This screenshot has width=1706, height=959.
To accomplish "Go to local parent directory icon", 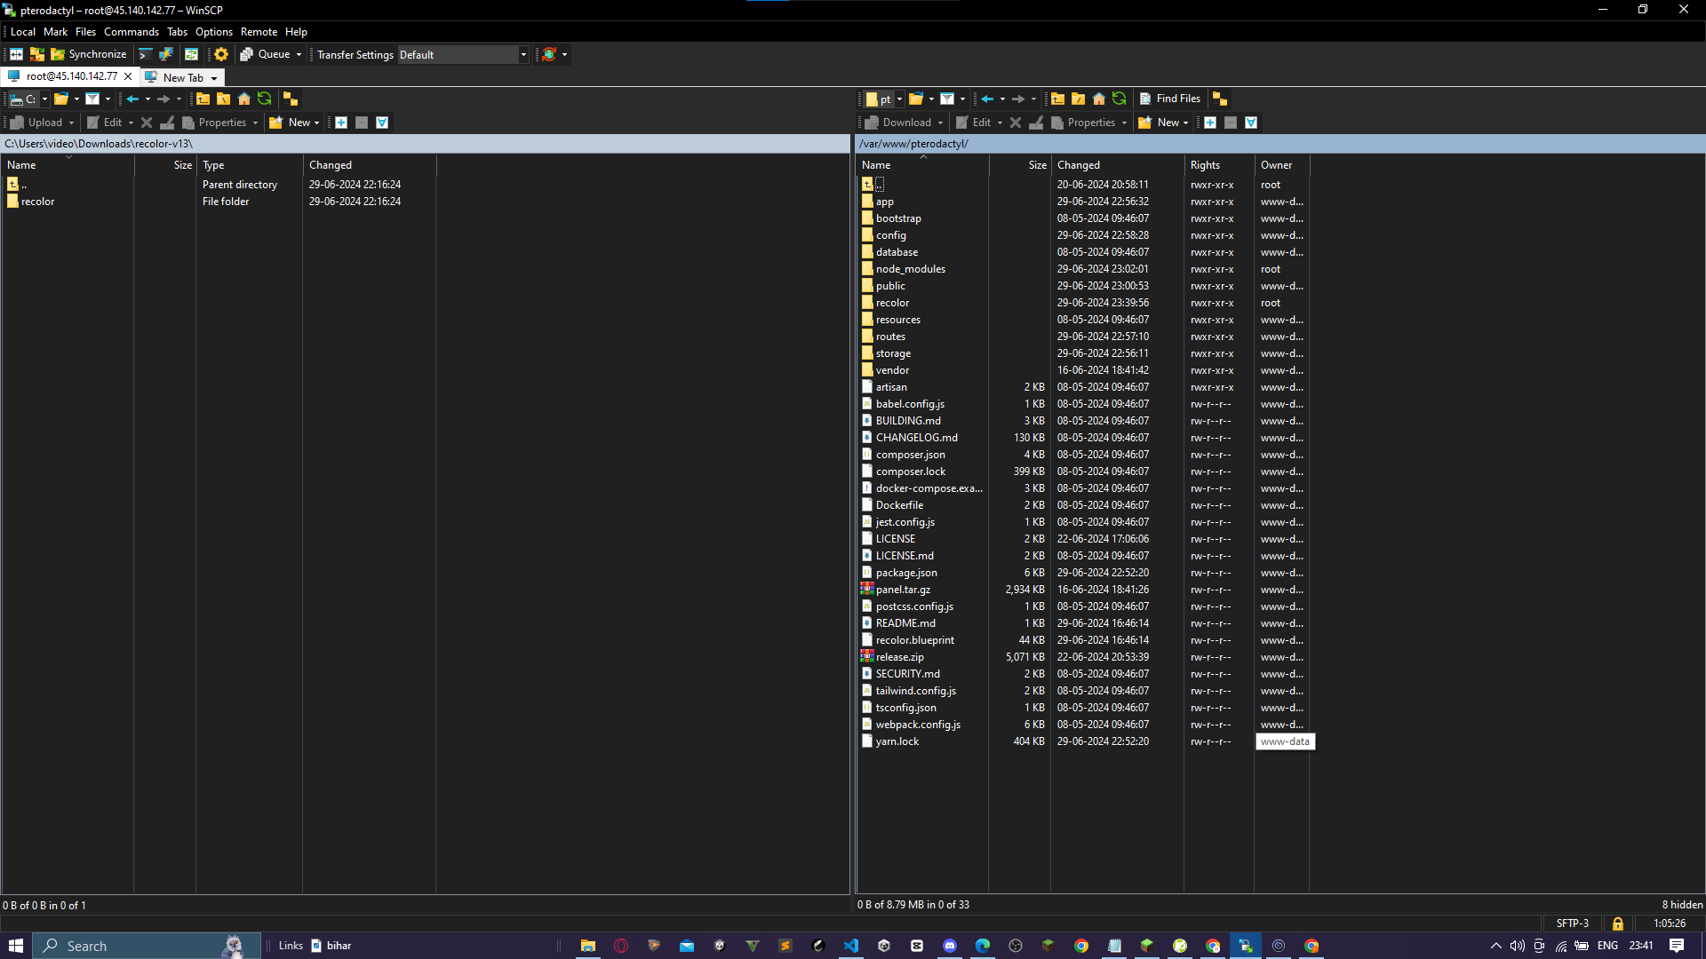I will [x=203, y=99].
